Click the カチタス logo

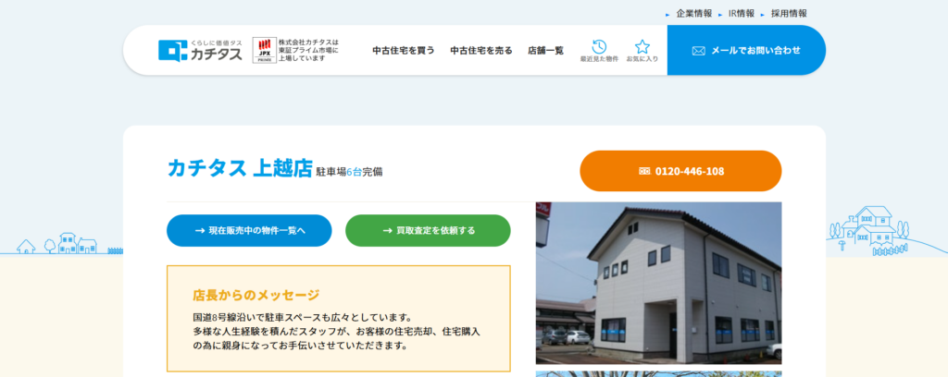click(200, 50)
